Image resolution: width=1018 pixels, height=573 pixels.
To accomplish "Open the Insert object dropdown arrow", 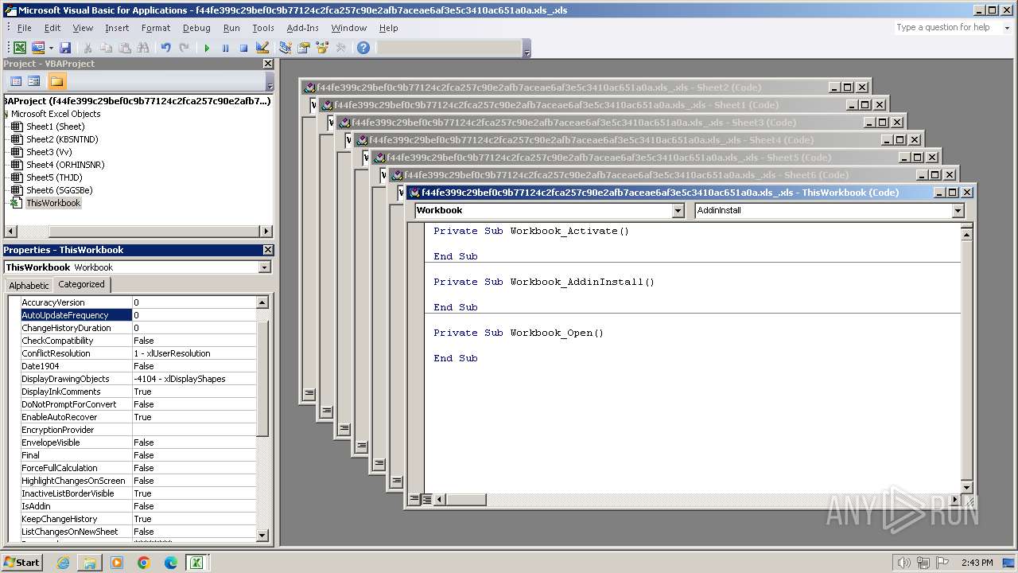I will point(51,48).
